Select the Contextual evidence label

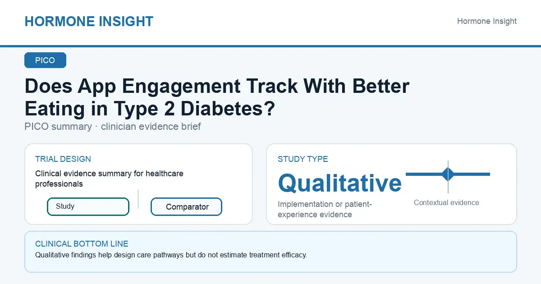click(446, 203)
